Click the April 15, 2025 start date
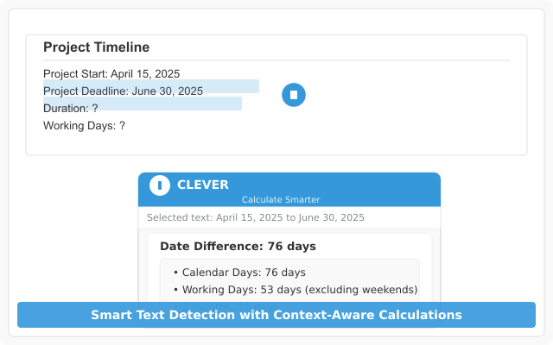Image resolution: width=553 pixels, height=345 pixels. click(x=145, y=74)
